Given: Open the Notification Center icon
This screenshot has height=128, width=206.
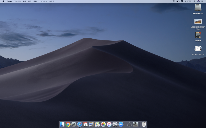Looking at the screenshot, I should [202, 1].
